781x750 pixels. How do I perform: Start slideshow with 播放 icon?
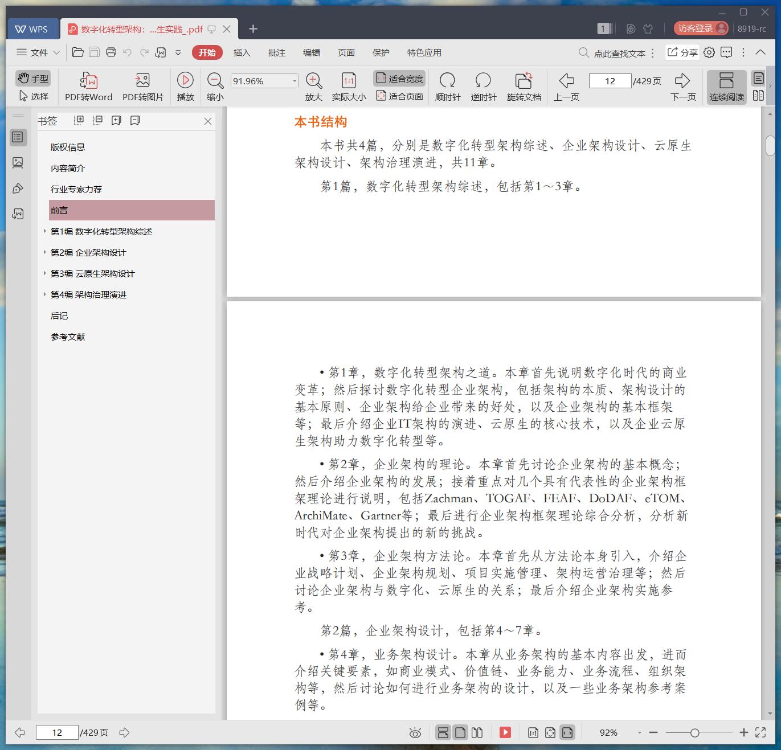point(185,87)
